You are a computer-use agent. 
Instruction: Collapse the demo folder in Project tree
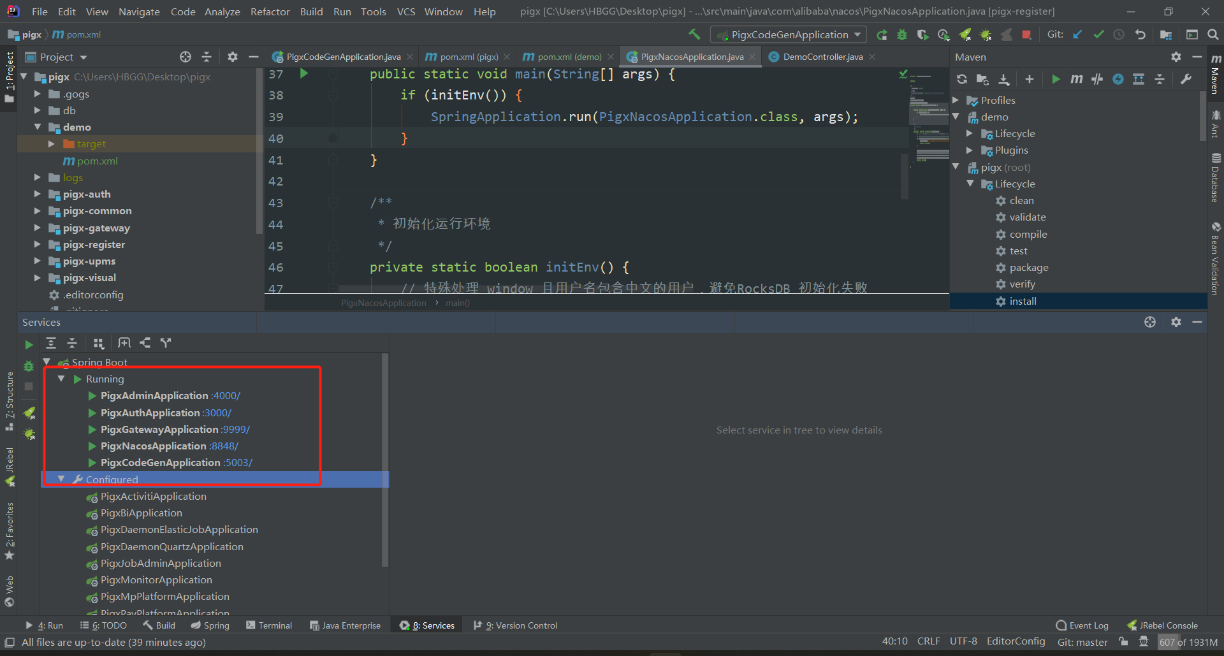click(38, 127)
